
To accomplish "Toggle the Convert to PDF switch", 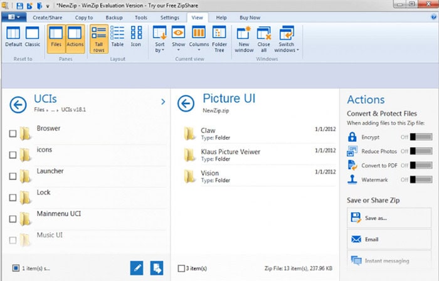I will 421,166.
